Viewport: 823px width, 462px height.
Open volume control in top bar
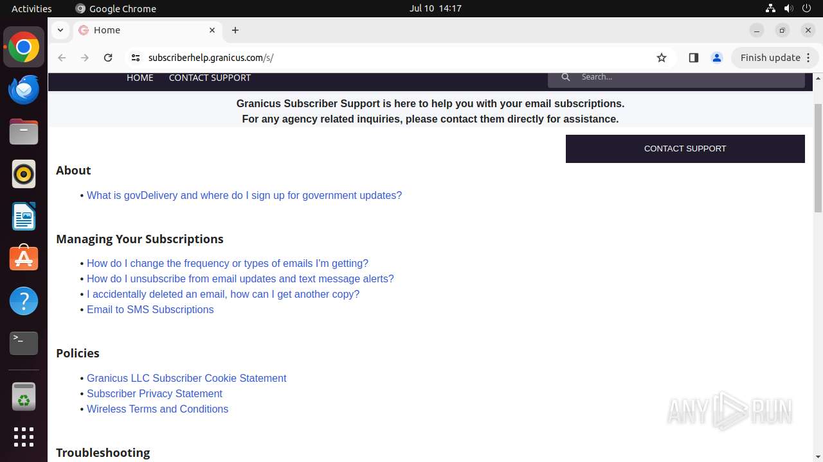coord(788,8)
